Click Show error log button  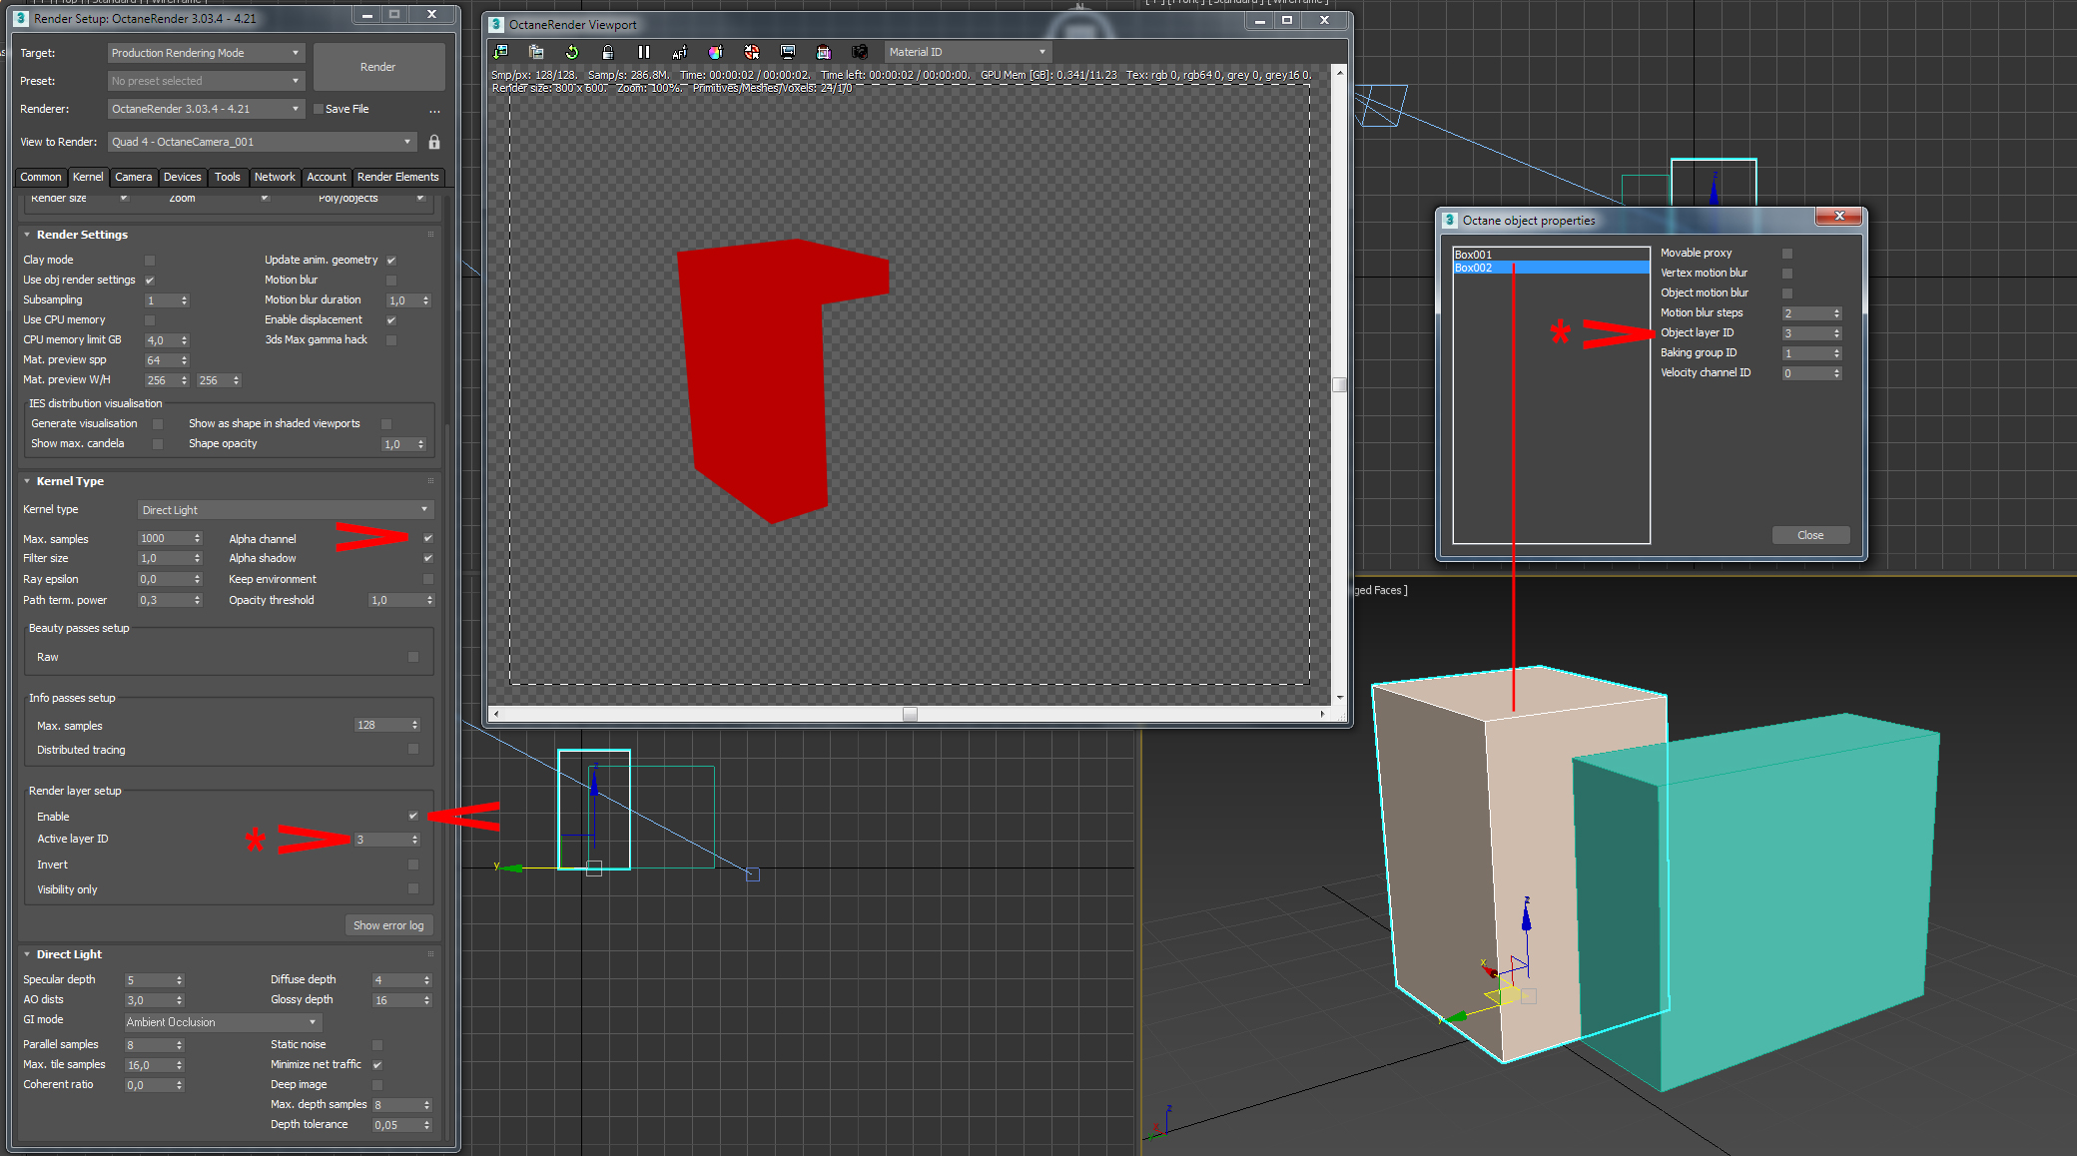click(388, 925)
